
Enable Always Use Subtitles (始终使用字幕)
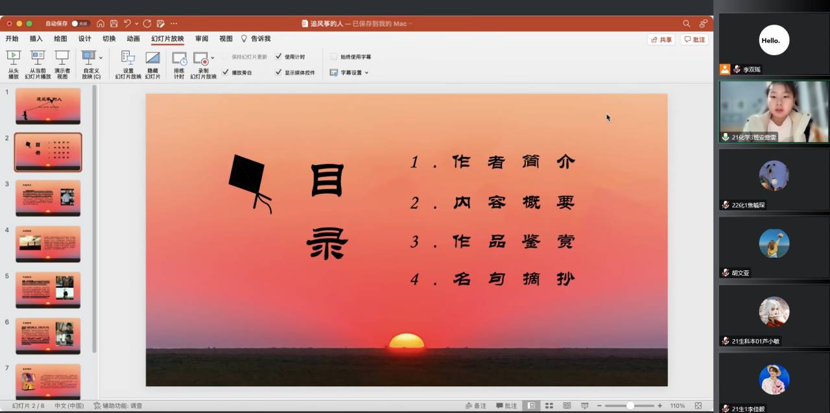pos(335,56)
